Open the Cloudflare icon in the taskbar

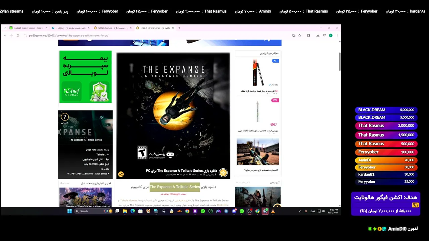[x=179, y=211]
